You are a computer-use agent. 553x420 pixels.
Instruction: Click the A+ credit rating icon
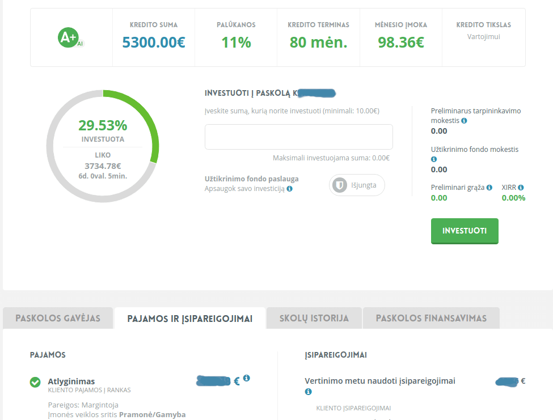tap(69, 37)
